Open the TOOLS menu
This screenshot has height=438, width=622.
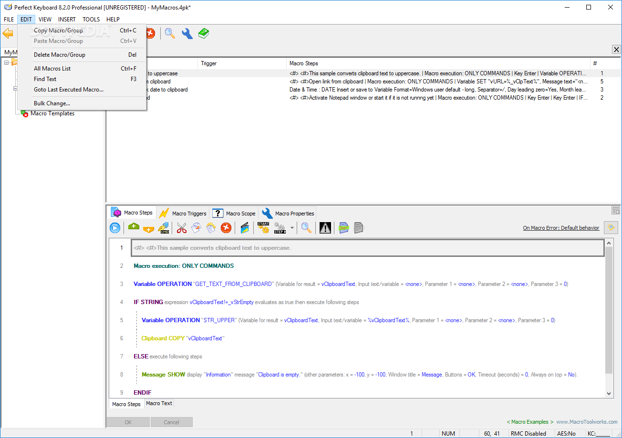coord(91,20)
